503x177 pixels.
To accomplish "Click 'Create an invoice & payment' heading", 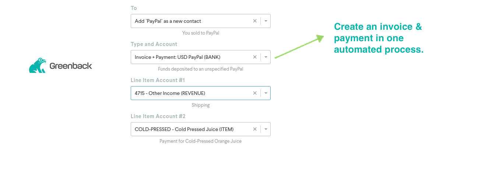I will tap(379, 38).
